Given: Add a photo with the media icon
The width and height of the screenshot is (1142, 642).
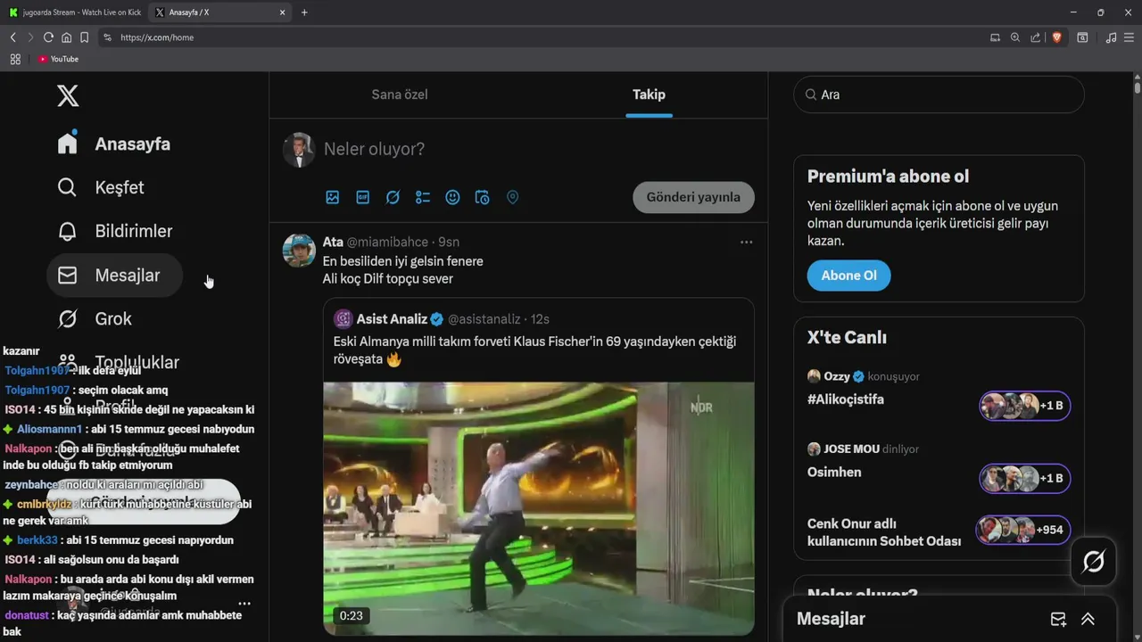Looking at the screenshot, I should click(333, 197).
